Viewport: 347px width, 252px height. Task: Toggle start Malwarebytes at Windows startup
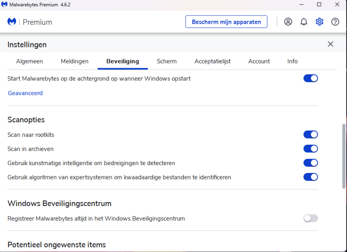click(311, 79)
